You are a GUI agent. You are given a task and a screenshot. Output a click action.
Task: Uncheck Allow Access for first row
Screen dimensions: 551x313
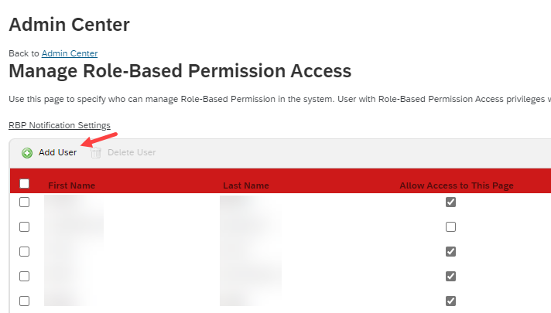pos(450,202)
